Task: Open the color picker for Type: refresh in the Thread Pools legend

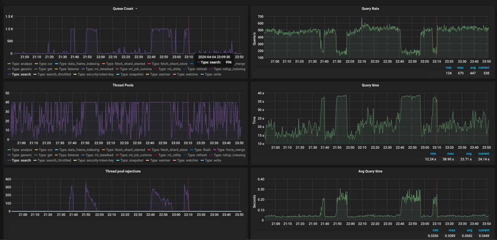Action: coord(185,155)
